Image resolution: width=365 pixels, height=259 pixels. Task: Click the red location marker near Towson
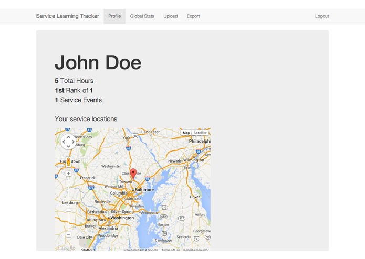tap(133, 174)
